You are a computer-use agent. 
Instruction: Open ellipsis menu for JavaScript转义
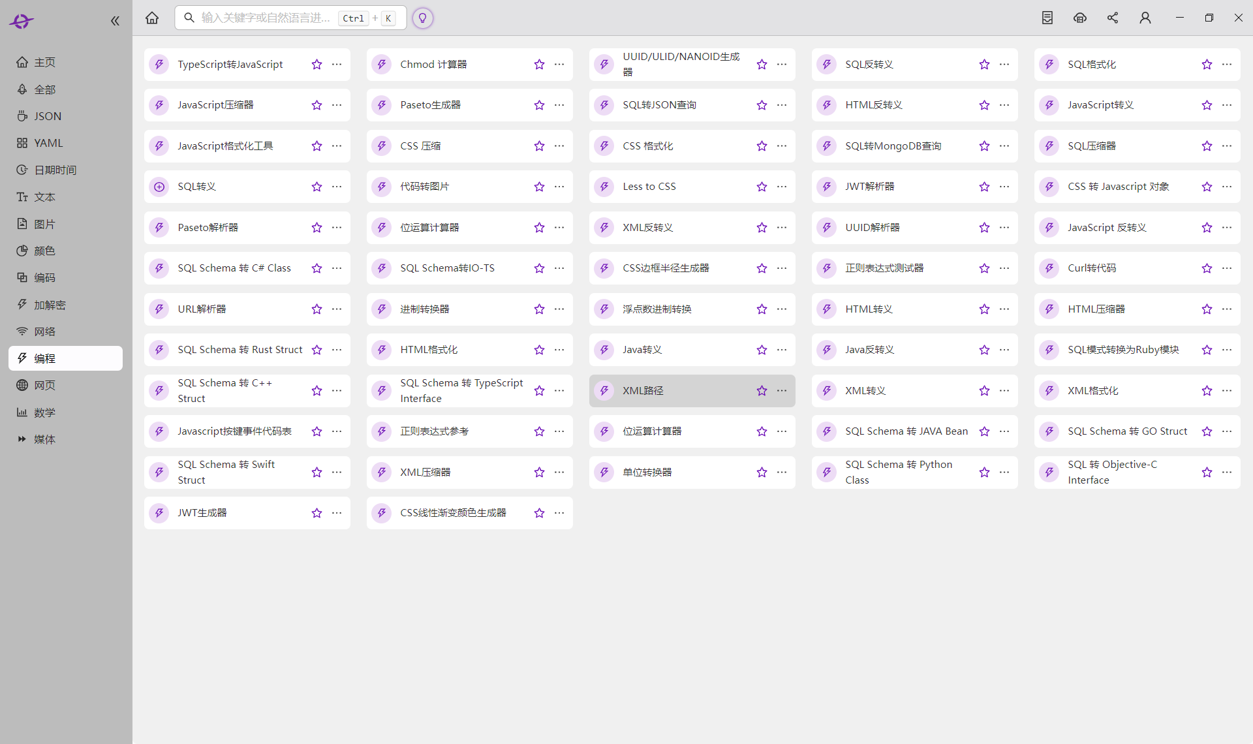pyautogui.click(x=1227, y=105)
